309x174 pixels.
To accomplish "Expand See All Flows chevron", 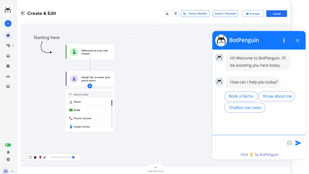I will click(x=155, y=167).
